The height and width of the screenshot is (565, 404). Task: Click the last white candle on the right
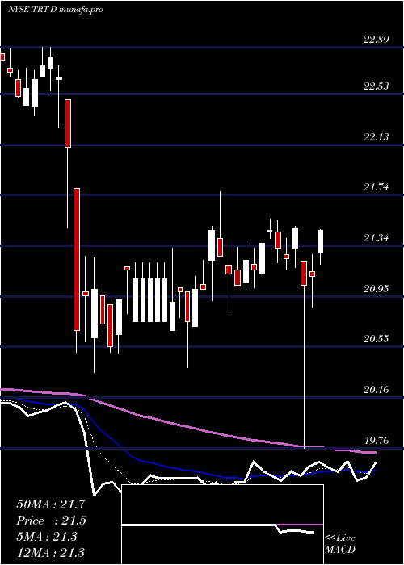click(320, 241)
